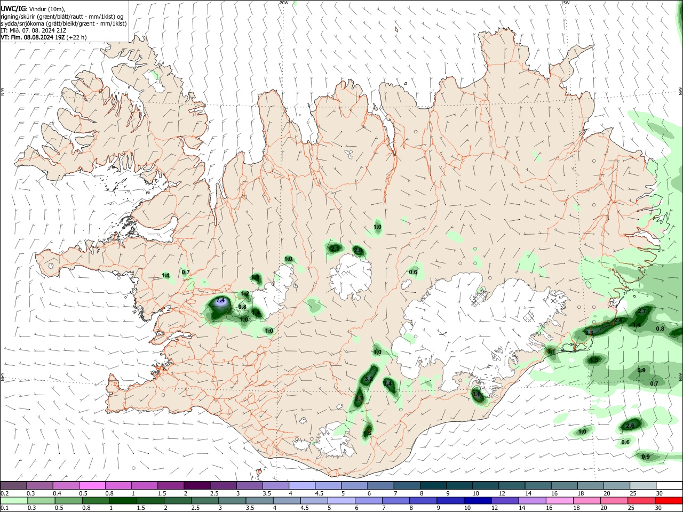This screenshot has height=512, width=683.
Task: Click the 15W longitude label
Action: (x=565, y=3)
